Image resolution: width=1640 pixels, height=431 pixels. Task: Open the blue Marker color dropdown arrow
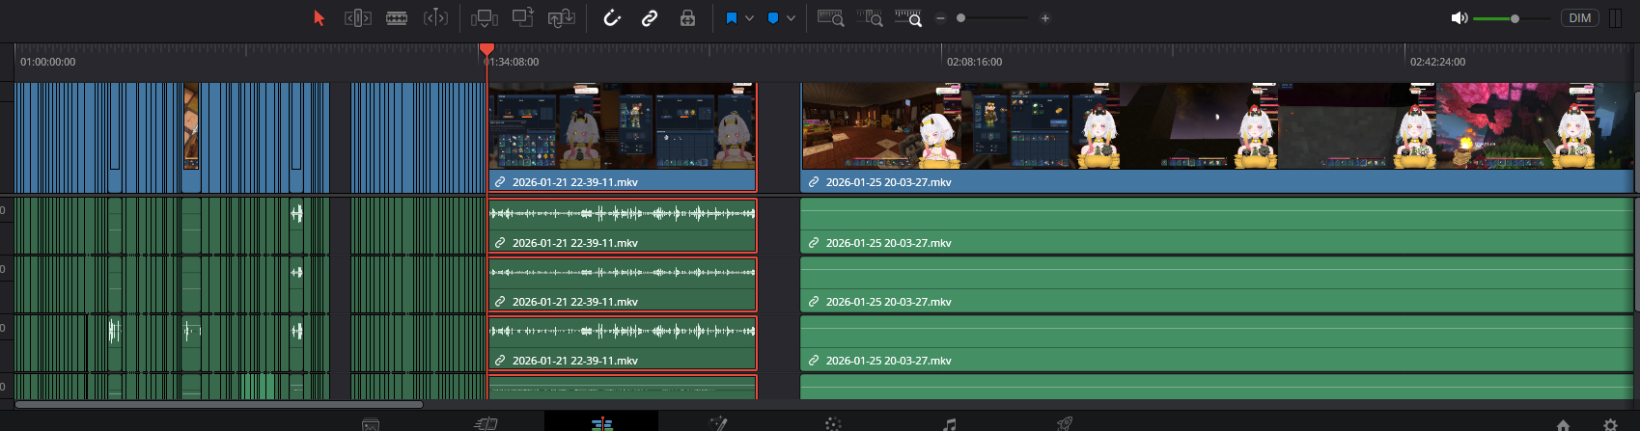792,18
